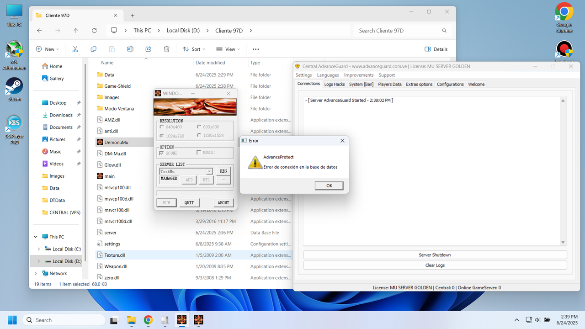
Task: Collapse the This PC tree node
Action: click(36, 237)
